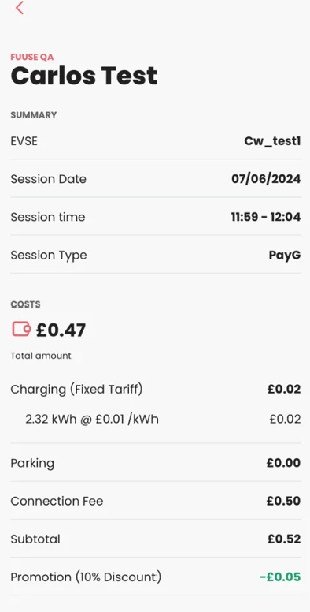Select the green -£0.05 discount amount
The width and height of the screenshot is (310, 612).
[x=280, y=577]
